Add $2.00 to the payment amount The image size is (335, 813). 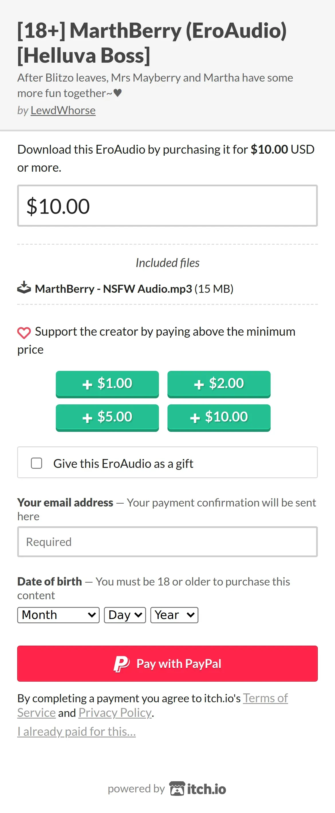pyautogui.click(x=219, y=384)
